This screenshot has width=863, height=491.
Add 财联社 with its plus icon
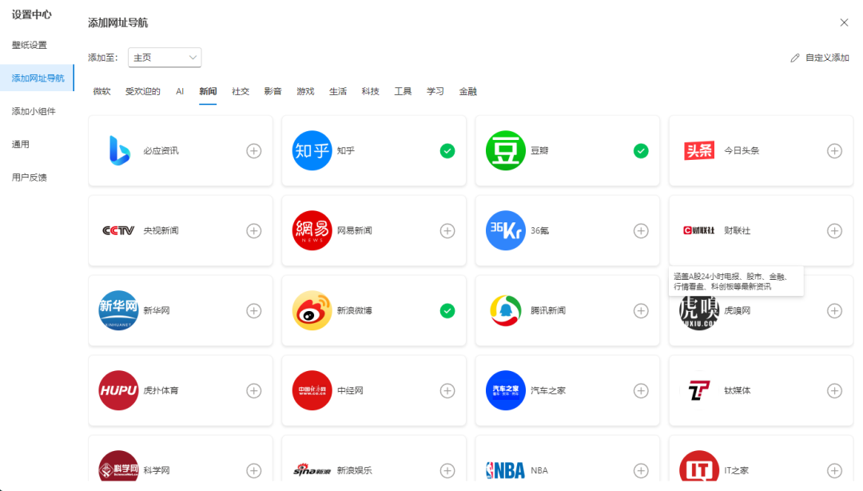pyautogui.click(x=834, y=230)
